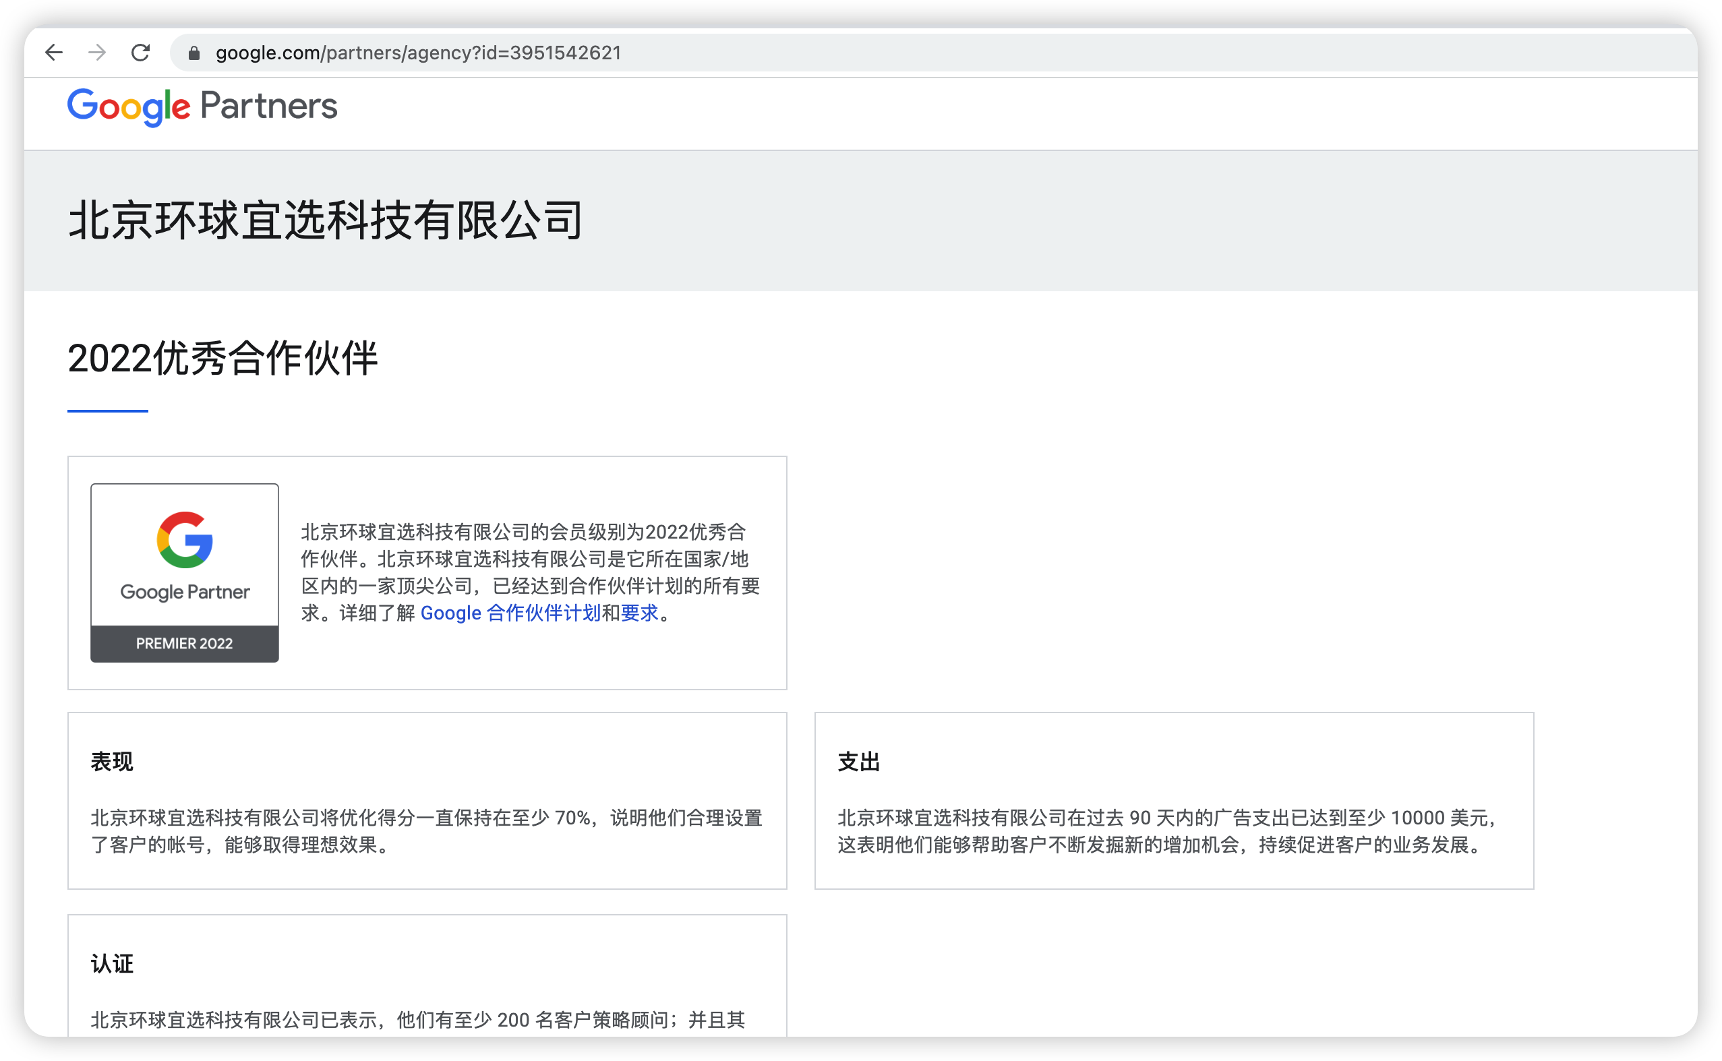Reload the page with the refresh icon

tap(140, 53)
